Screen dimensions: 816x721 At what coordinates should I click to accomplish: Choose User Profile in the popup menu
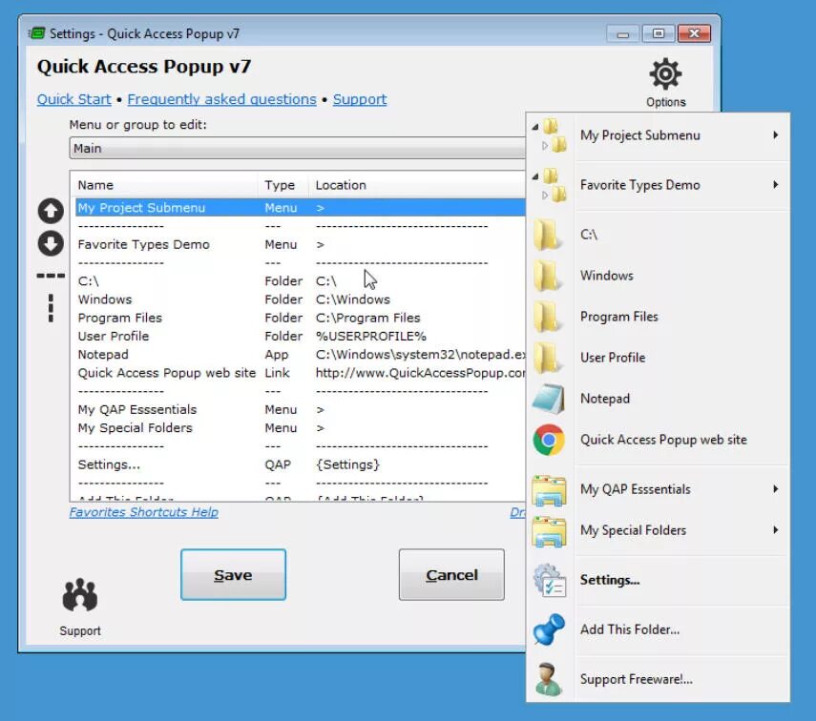click(x=659, y=358)
